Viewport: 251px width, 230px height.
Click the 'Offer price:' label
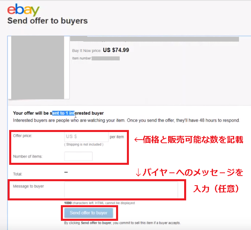22,136
